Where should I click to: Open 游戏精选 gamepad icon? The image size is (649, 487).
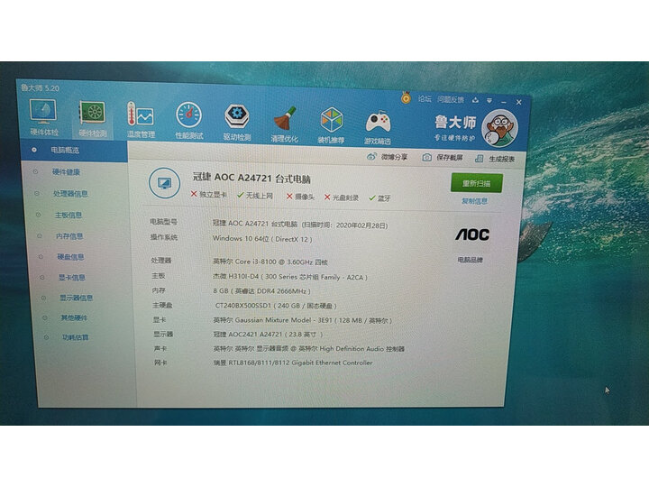(x=378, y=127)
